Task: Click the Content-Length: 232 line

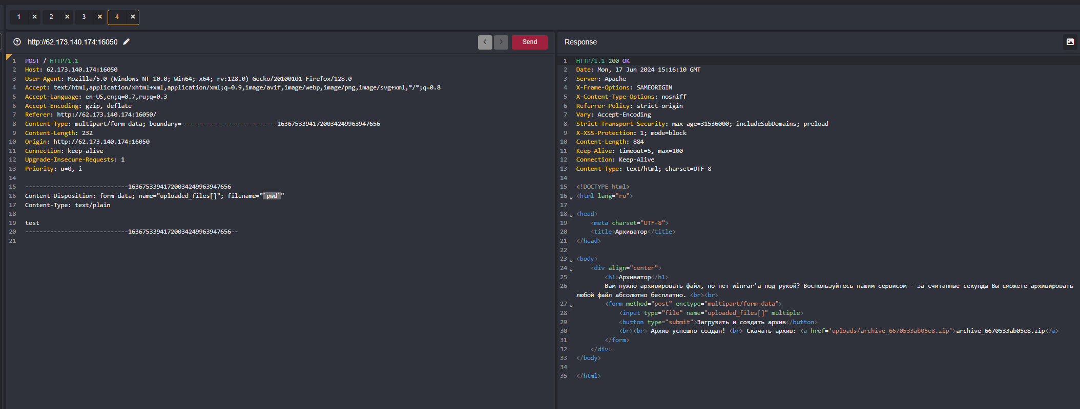Action: [59, 133]
